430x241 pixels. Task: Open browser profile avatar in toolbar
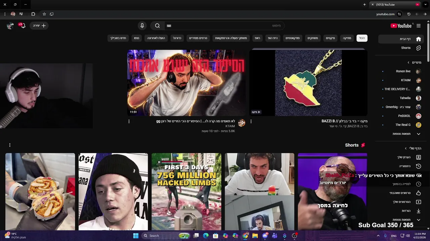point(13,14)
